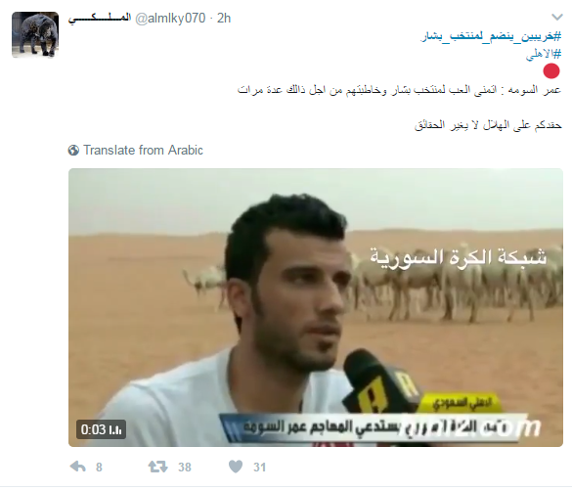Click the globe icon beside Translate
The image size is (572, 491).
tap(73, 151)
